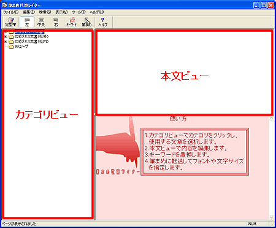Click the 使い方 heading in guide pane
Image resolution: width=276 pixels, height=228 pixels.
(178, 119)
